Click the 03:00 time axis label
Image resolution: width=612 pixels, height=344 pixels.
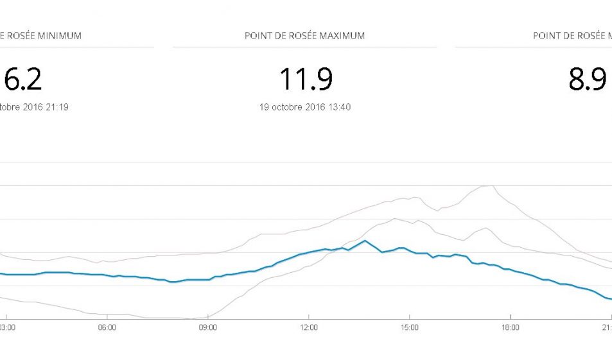tap(6, 327)
